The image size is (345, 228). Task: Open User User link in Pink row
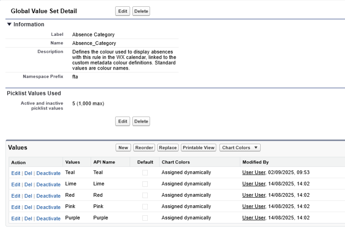click(253, 207)
